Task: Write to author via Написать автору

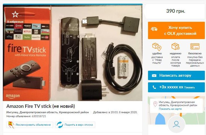Action: pyautogui.click(x=176, y=76)
